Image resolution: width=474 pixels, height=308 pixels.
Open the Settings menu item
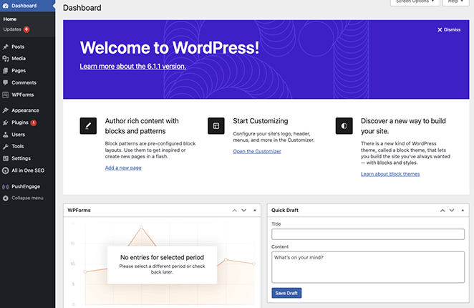click(21, 158)
